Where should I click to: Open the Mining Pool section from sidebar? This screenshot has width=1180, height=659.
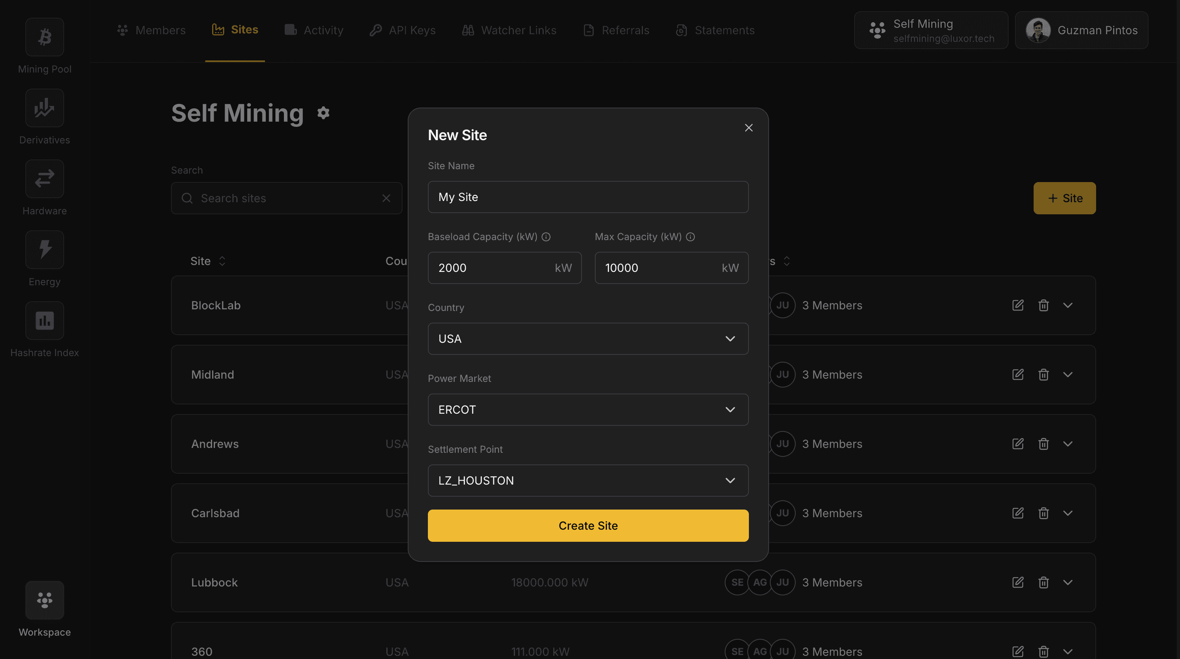point(44,37)
